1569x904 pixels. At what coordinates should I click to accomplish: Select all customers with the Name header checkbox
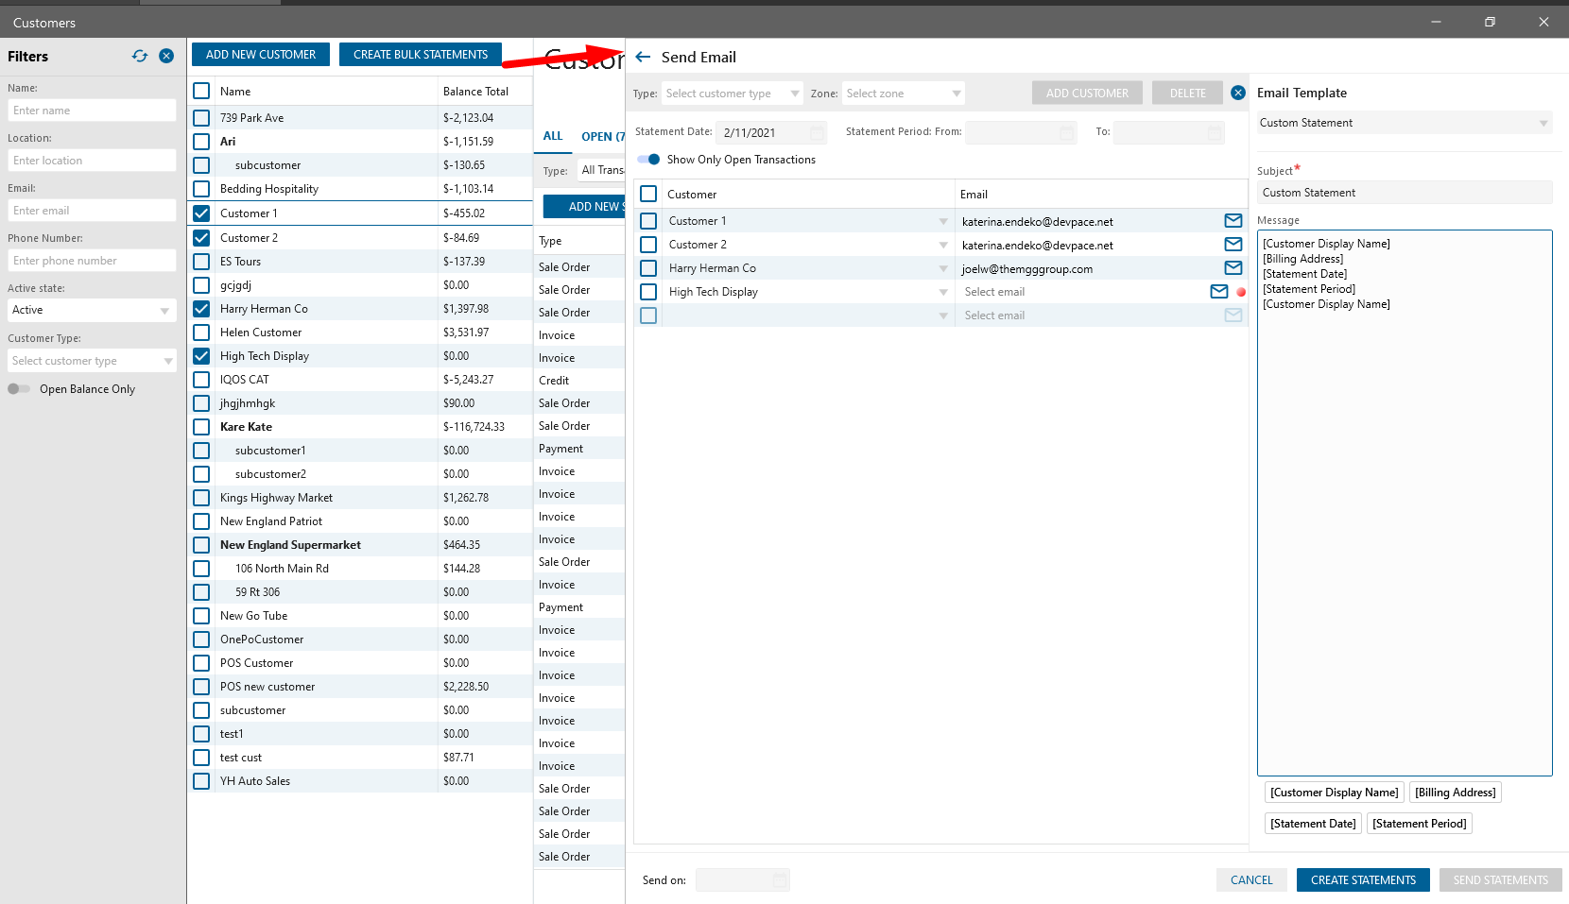201,91
